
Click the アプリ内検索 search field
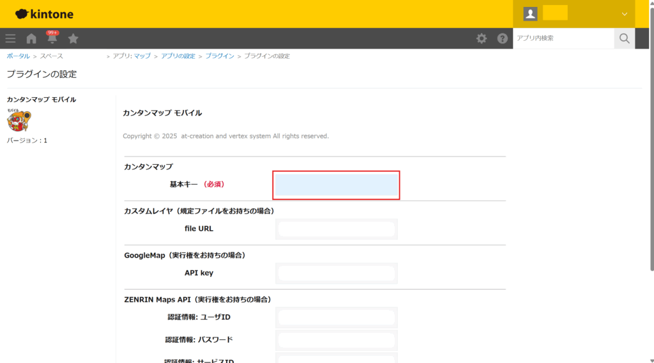[x=563, y=38]
